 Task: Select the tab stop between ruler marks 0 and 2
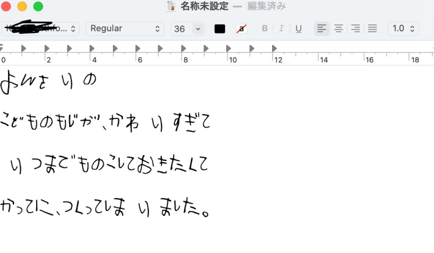pyautogui.click(x=24, y=49)
